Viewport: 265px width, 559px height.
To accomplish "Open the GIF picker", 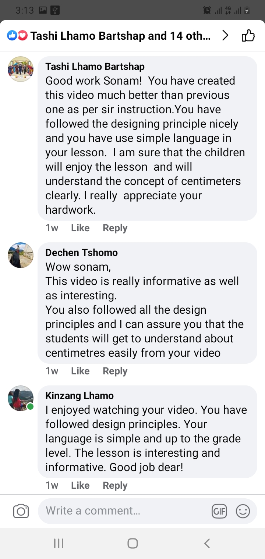I will pos(219,511).
